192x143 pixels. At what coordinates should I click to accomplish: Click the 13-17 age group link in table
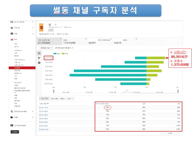[43, 108]
